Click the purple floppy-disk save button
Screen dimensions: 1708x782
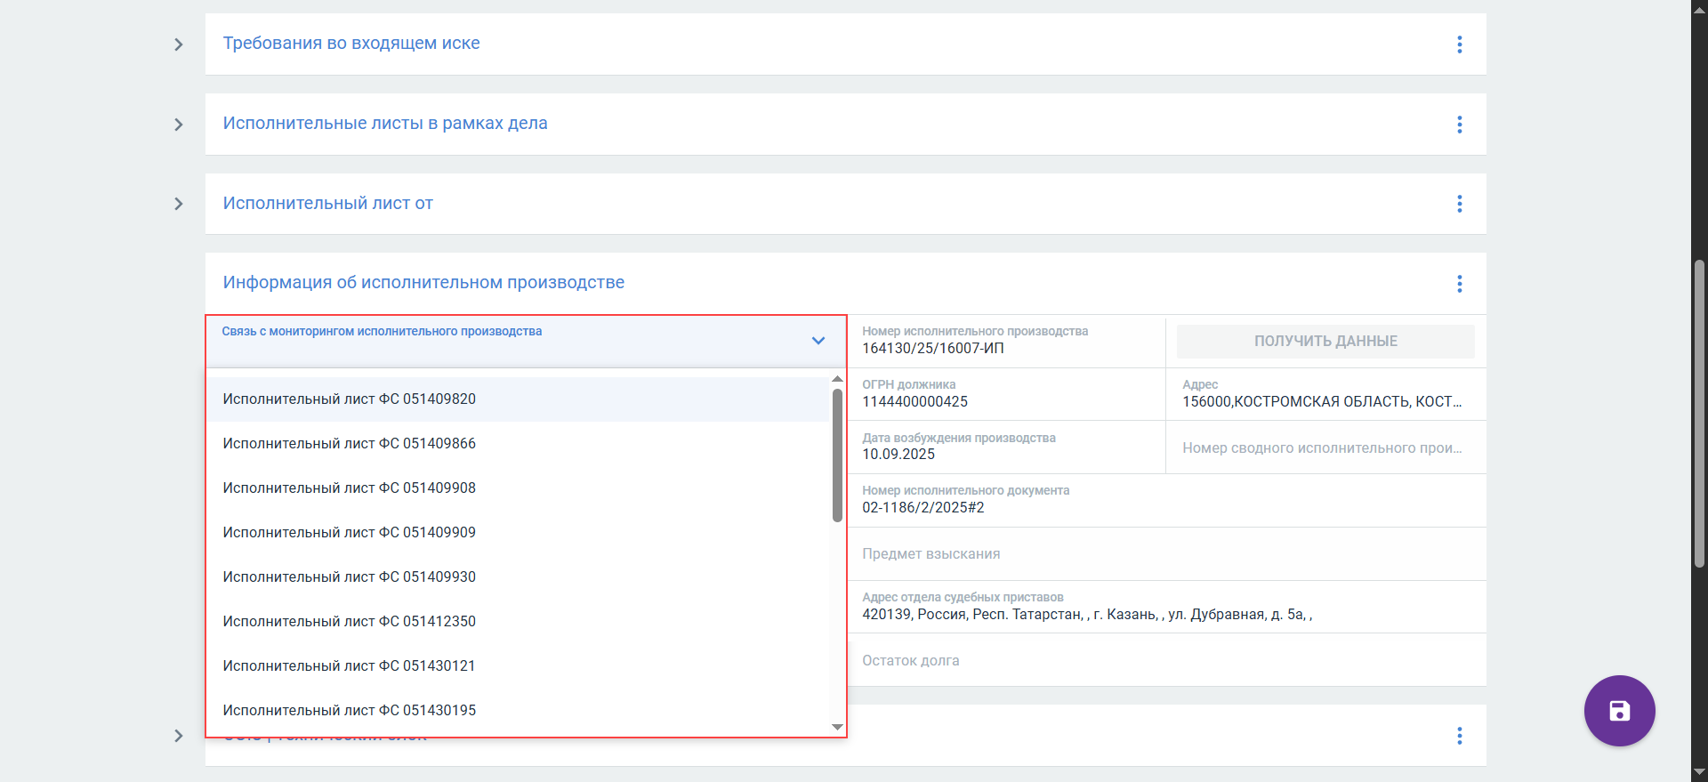(x=1619, y=711)
